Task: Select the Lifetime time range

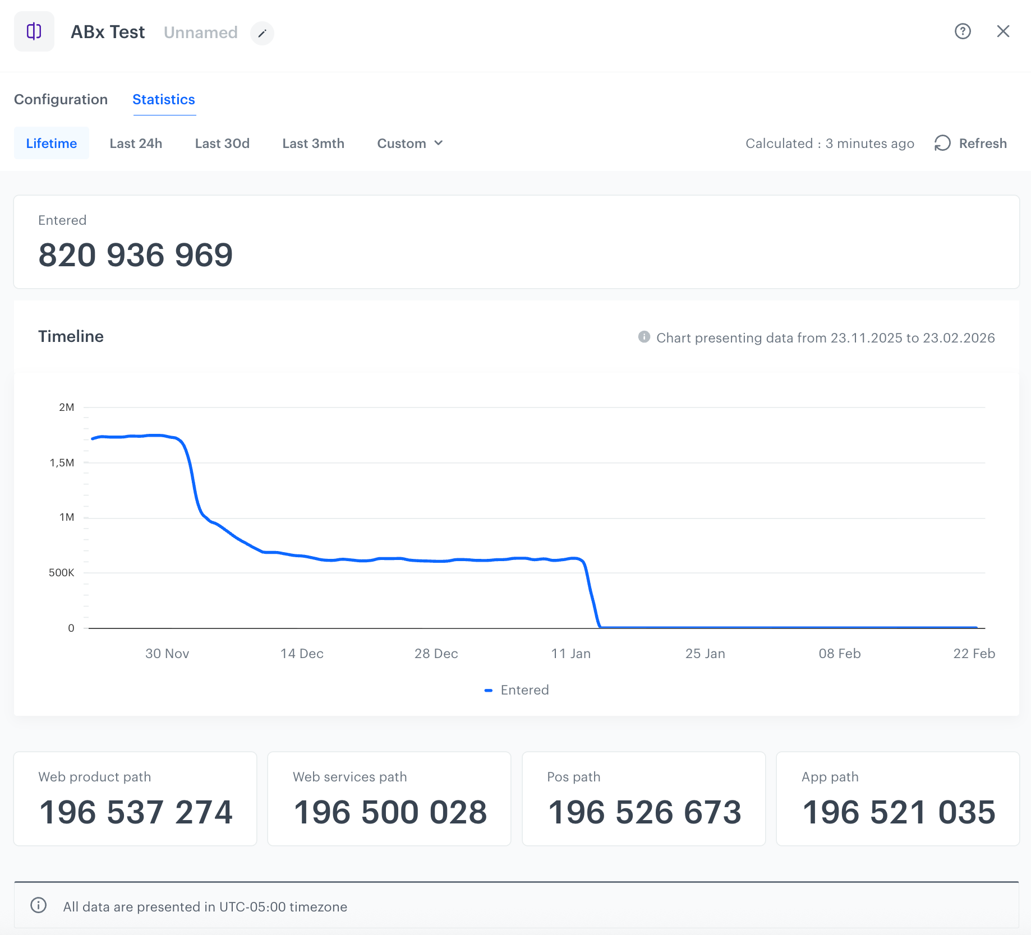Action: point(52,144)
